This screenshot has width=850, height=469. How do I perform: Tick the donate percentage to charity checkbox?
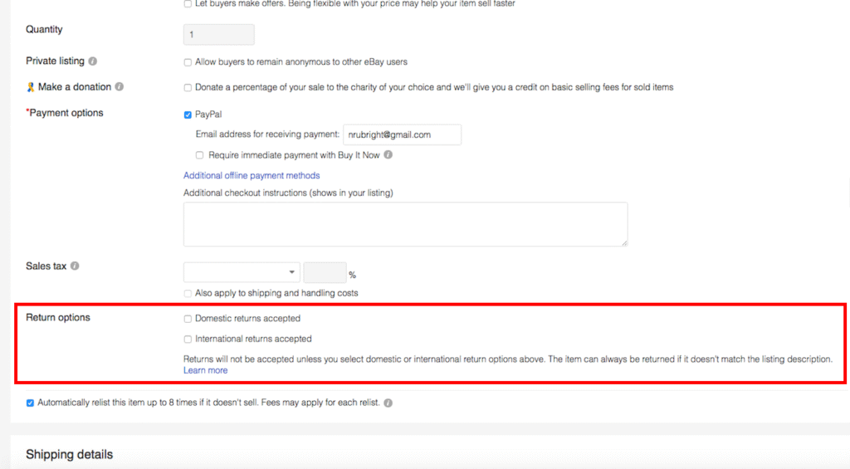point(188,88)
